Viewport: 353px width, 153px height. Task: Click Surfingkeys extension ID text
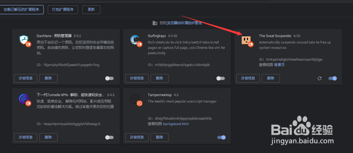[x=179, y=65]
